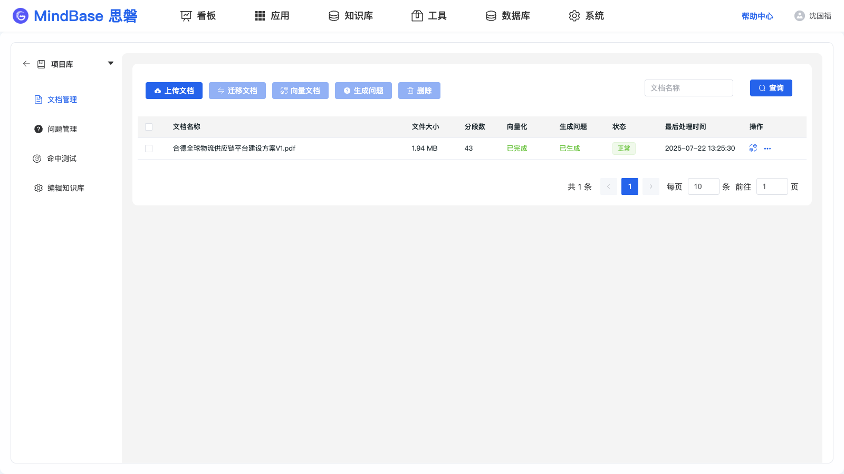This screenshot has height=474, width=844.
Task: Click the 正常 status tag
Action: [x=624, y=149]
